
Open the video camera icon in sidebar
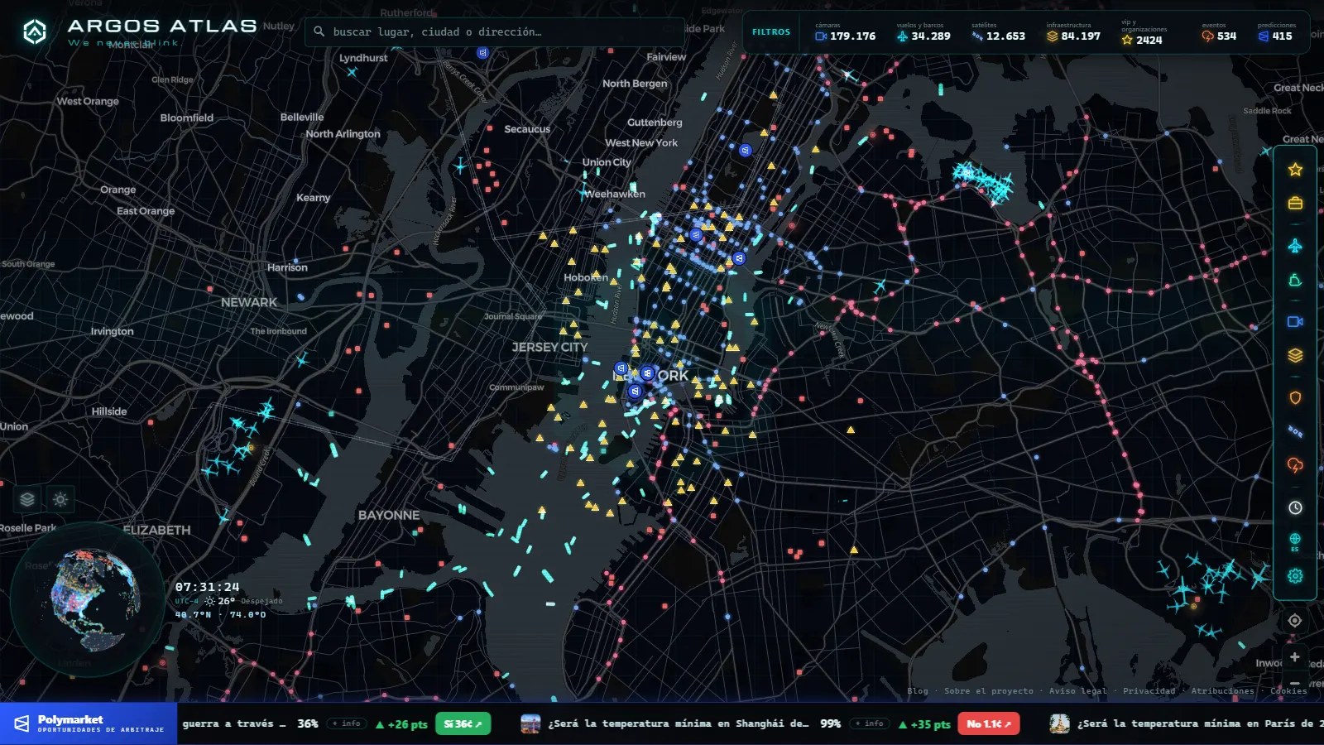[1295, 321]
